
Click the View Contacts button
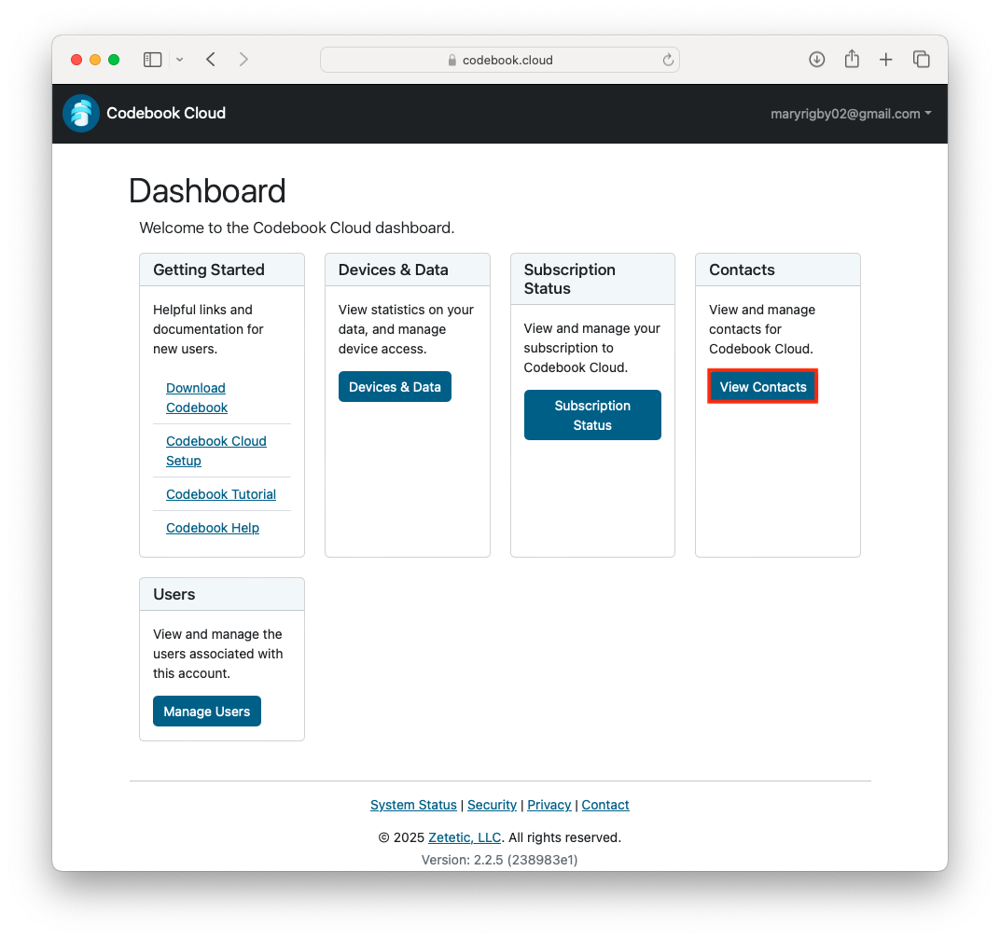coord(762,386)
